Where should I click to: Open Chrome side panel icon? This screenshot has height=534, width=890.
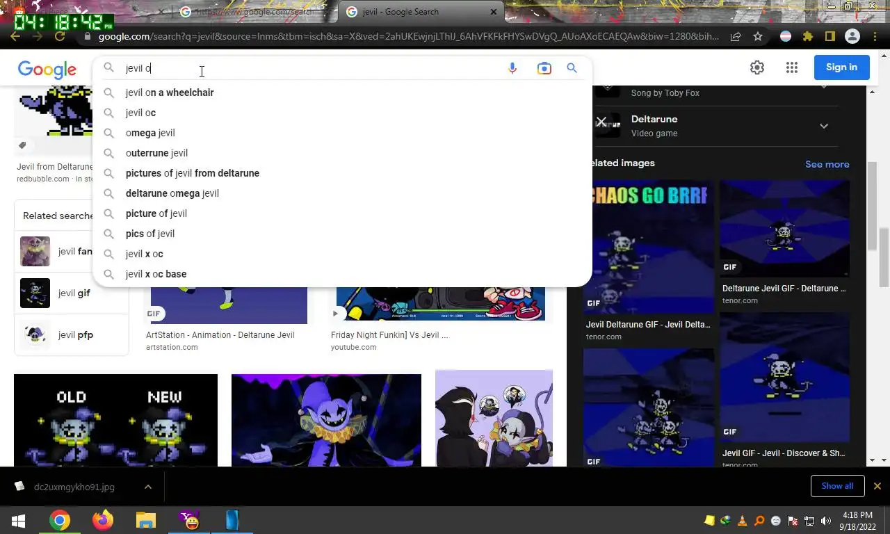[830, 37]
